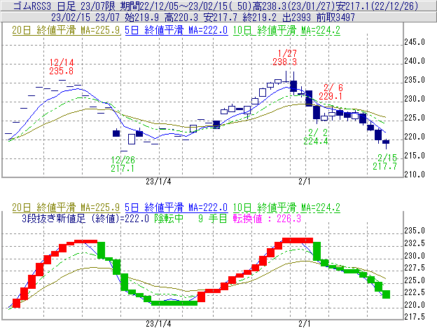This screenshot has width=437, height=333.
Task: Click the 2/6 peak label 229.1
Action: point(331,96)
